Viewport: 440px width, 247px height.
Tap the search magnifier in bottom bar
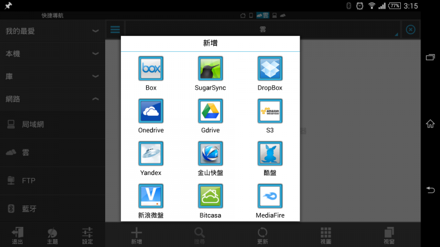tap(199, 235)
